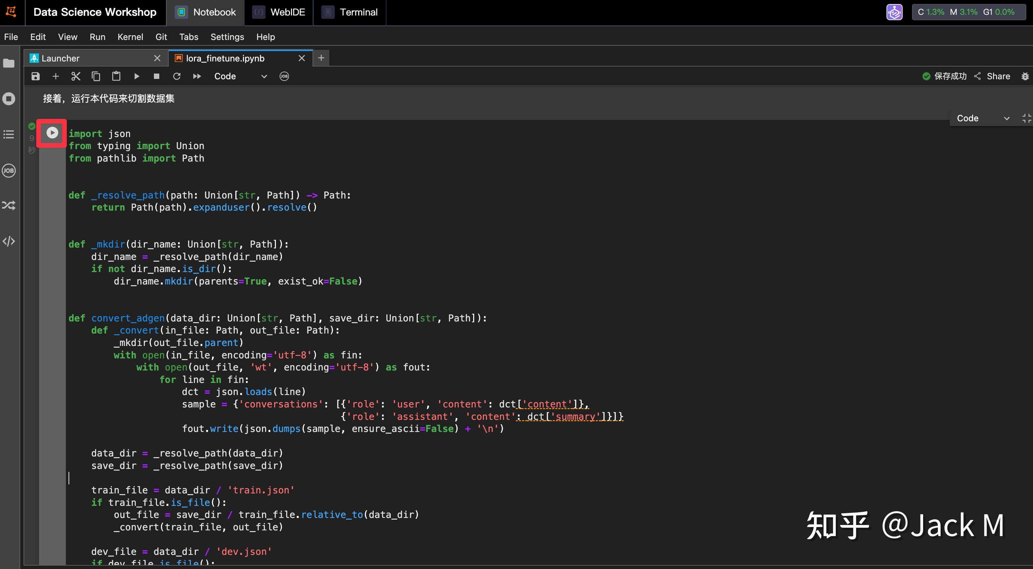The height and width of the screenshot is (569, 1033).
Task: Click the green execution success checkmark beside the cell
Action: click(x=32, y=126)
